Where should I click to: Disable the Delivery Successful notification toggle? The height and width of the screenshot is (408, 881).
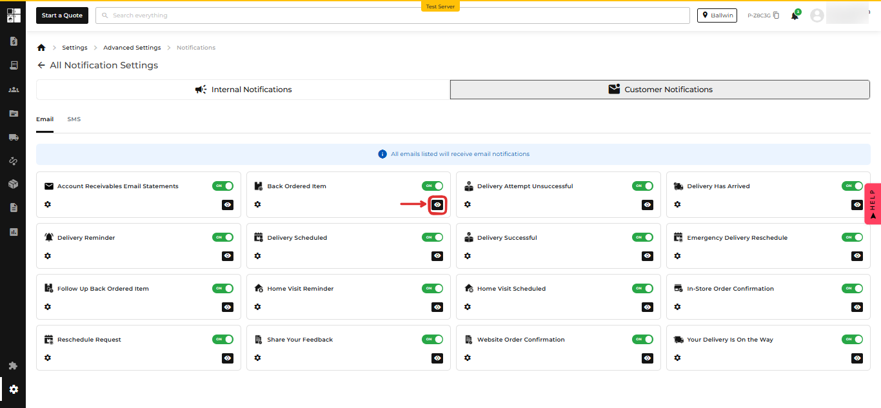(642, 237)
